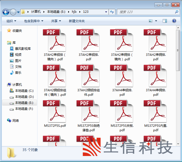Select 计算机 in navigation pane
This screenshot has width=182, height=162.
pyautogui.click(x=15, y=85)
